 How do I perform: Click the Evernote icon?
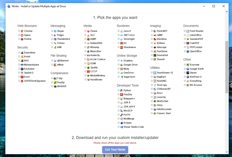[x=188, y=65]
